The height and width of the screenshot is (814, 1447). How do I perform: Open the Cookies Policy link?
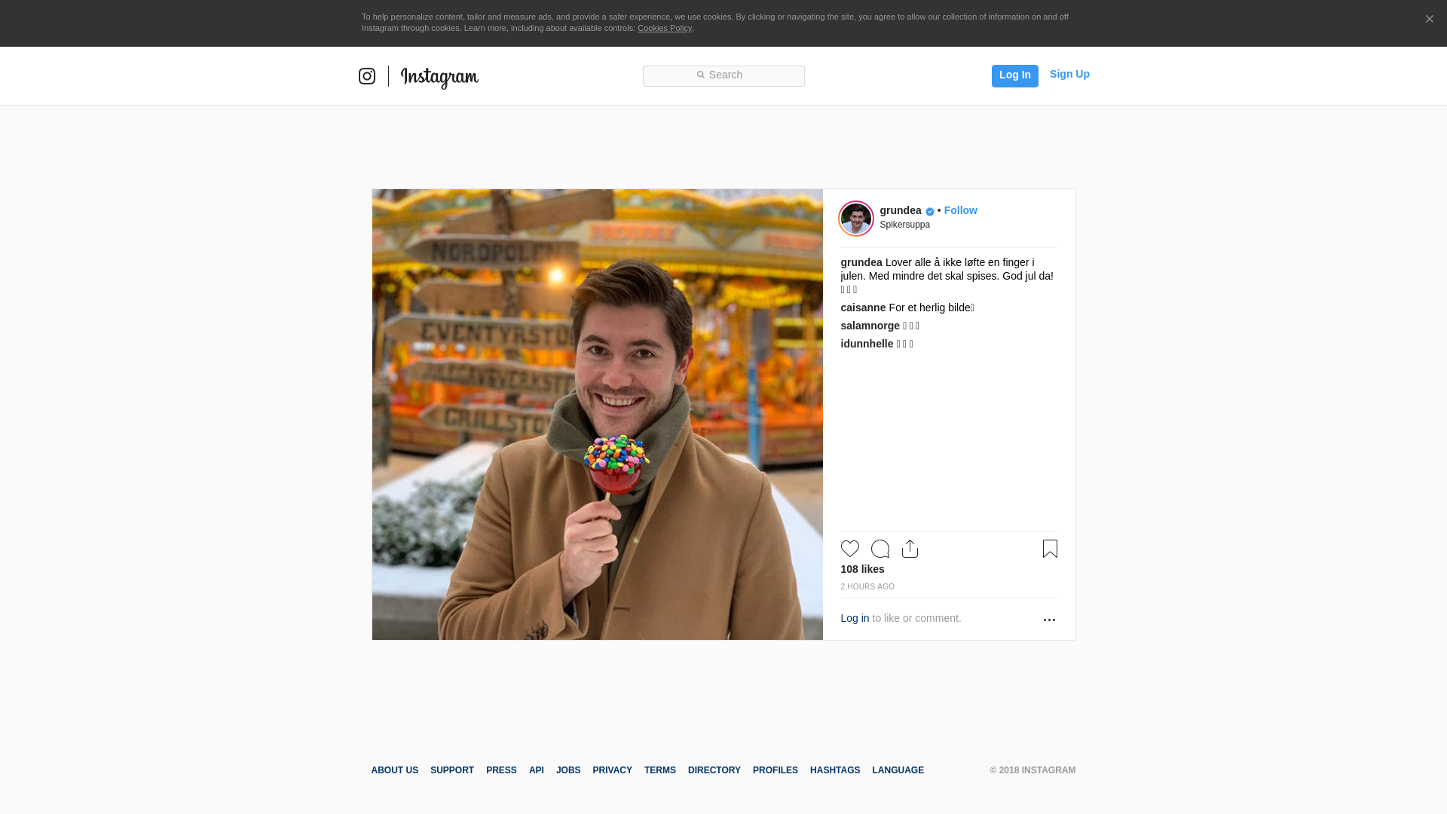664,28
